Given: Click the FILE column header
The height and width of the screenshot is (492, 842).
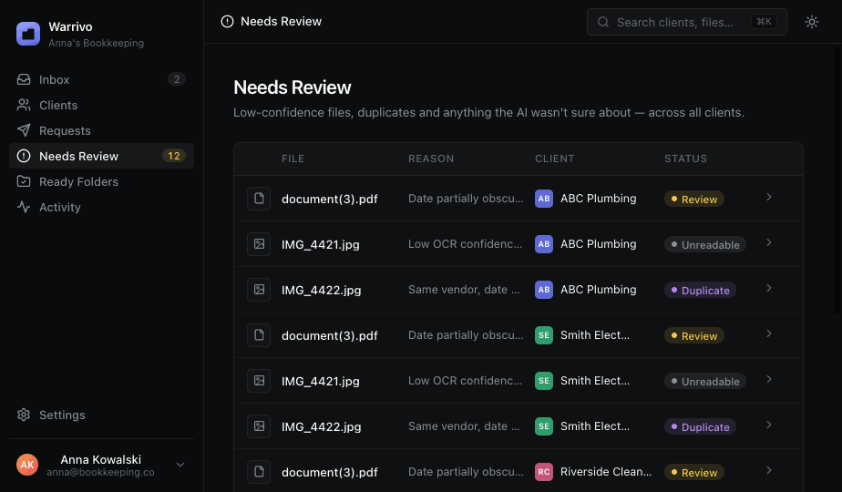Looking at the screenshot, I should [x=293, y=159].
